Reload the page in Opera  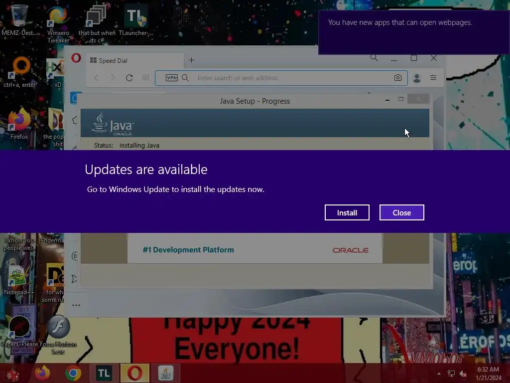(x=129, y=78)
